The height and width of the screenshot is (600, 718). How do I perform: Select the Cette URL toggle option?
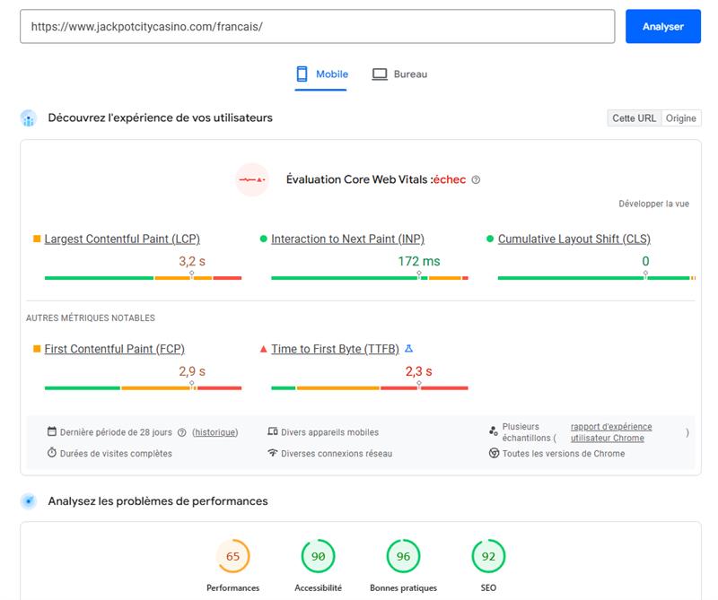(635, 118)
